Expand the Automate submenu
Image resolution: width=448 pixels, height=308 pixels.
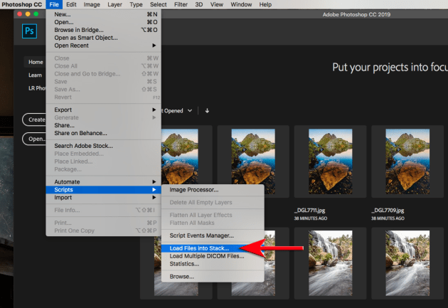click(x=103, y=182)
